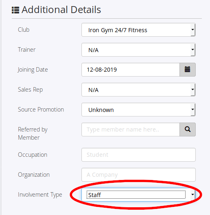Click the calendar icon beside Joining Date

[187, 70]
